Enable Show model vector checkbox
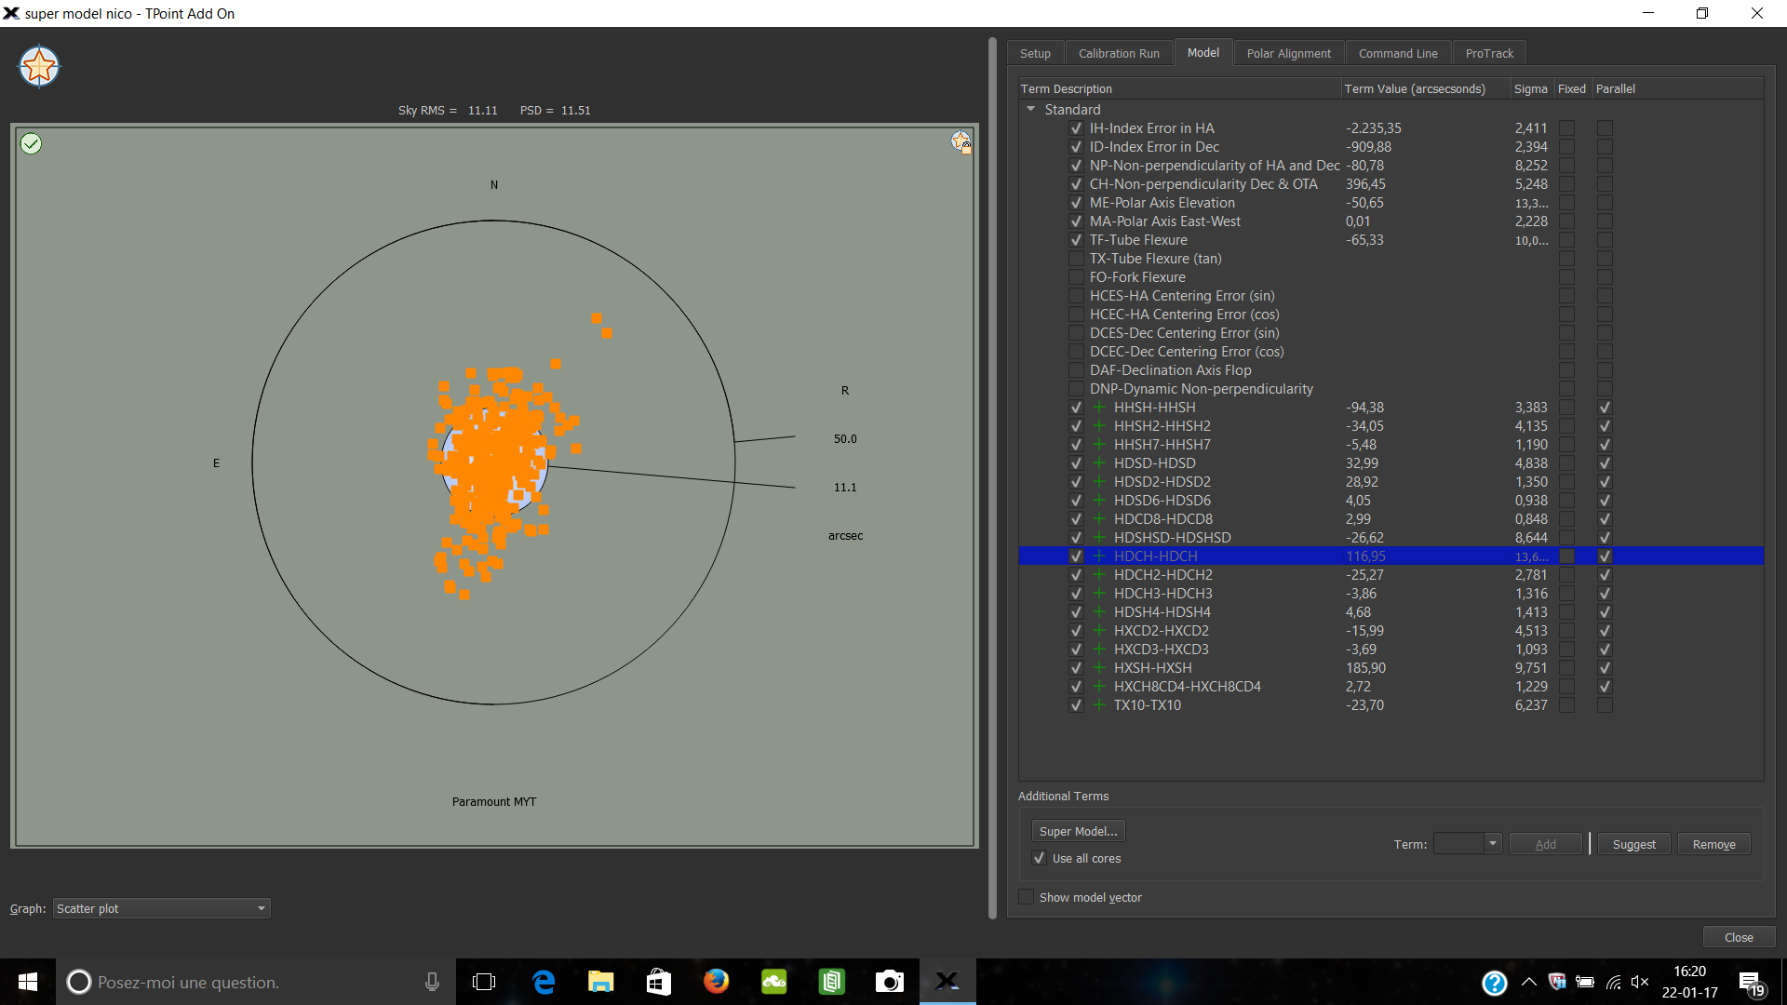 (1027, 897)
